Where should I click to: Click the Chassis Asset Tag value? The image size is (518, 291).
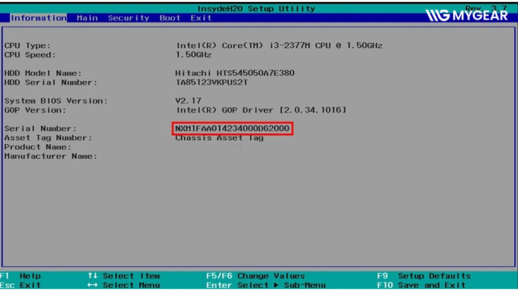click(220, 138)
